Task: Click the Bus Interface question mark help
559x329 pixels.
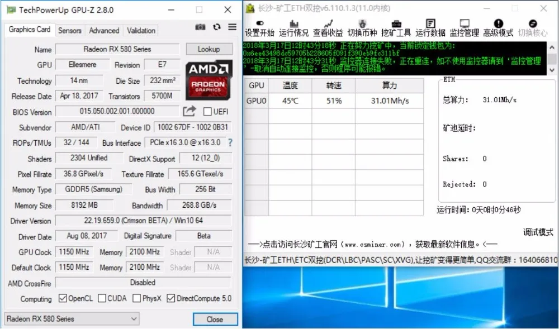Action: click(x=230, y=143)
